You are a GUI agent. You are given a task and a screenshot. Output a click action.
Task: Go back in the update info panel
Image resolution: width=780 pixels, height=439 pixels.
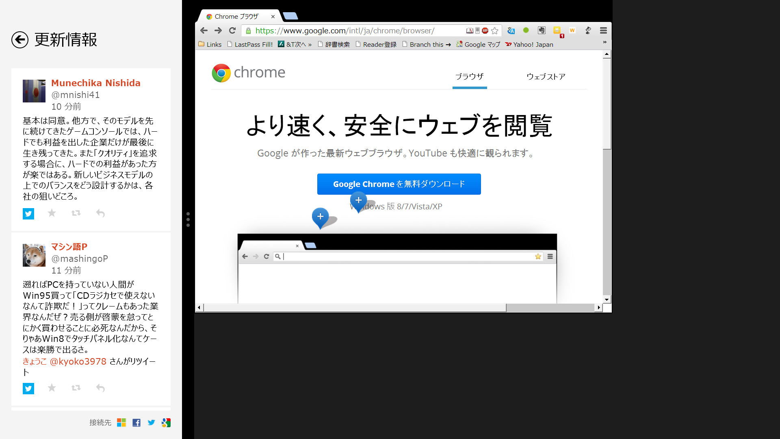20,40
